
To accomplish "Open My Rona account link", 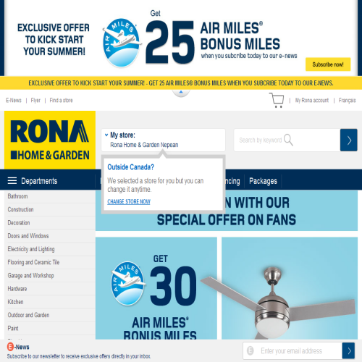I will [x=312, y=100].
